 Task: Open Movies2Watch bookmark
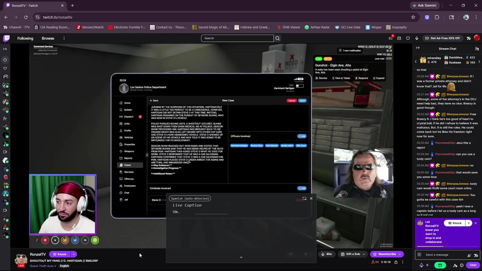point(90,27)
